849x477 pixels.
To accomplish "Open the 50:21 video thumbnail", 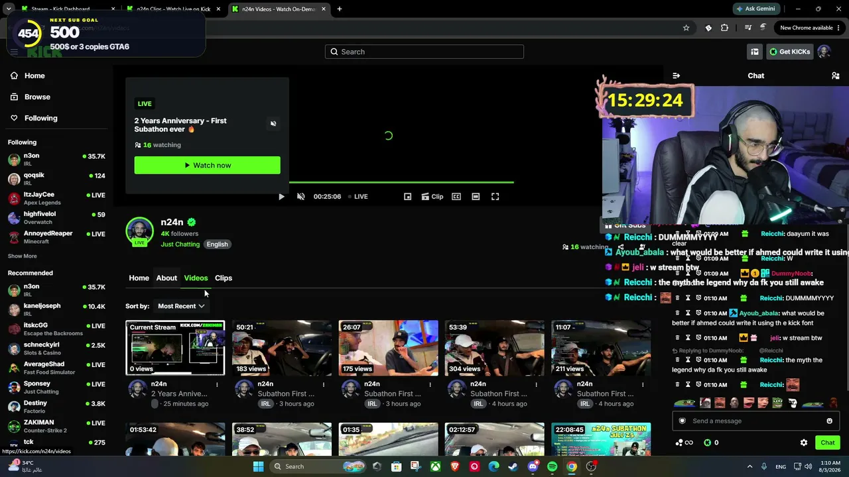I will click(282, 348).
